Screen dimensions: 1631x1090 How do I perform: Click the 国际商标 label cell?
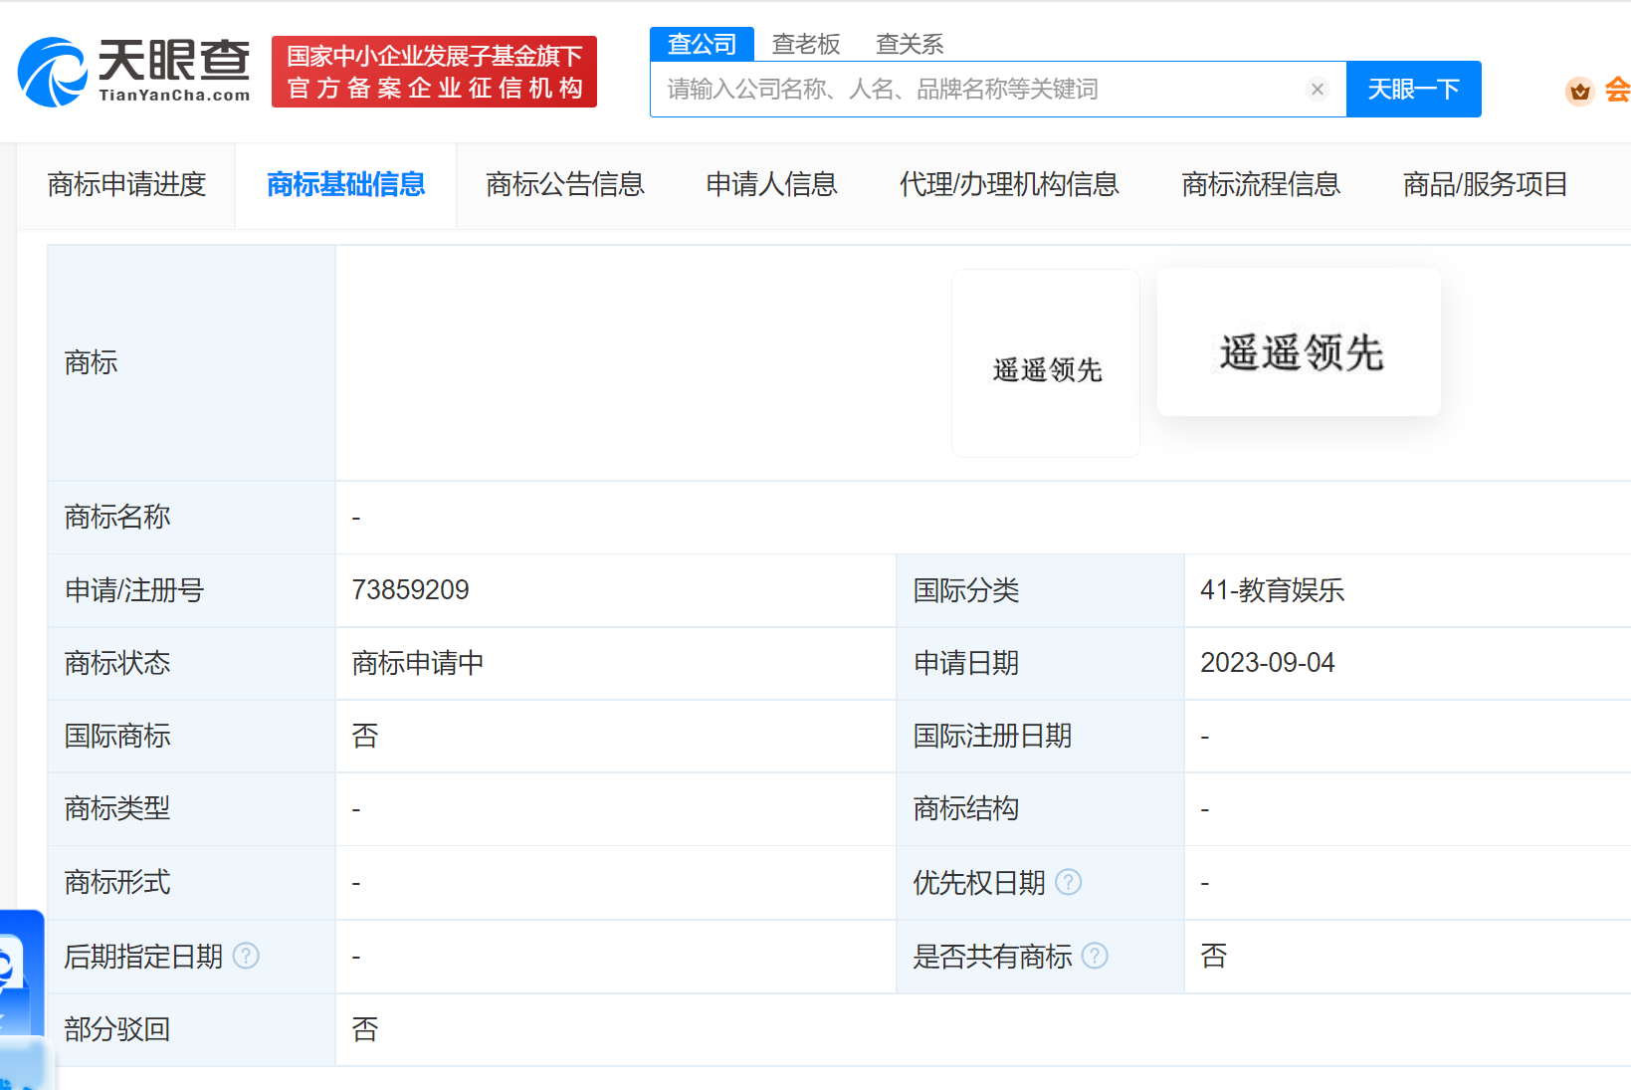192,736
